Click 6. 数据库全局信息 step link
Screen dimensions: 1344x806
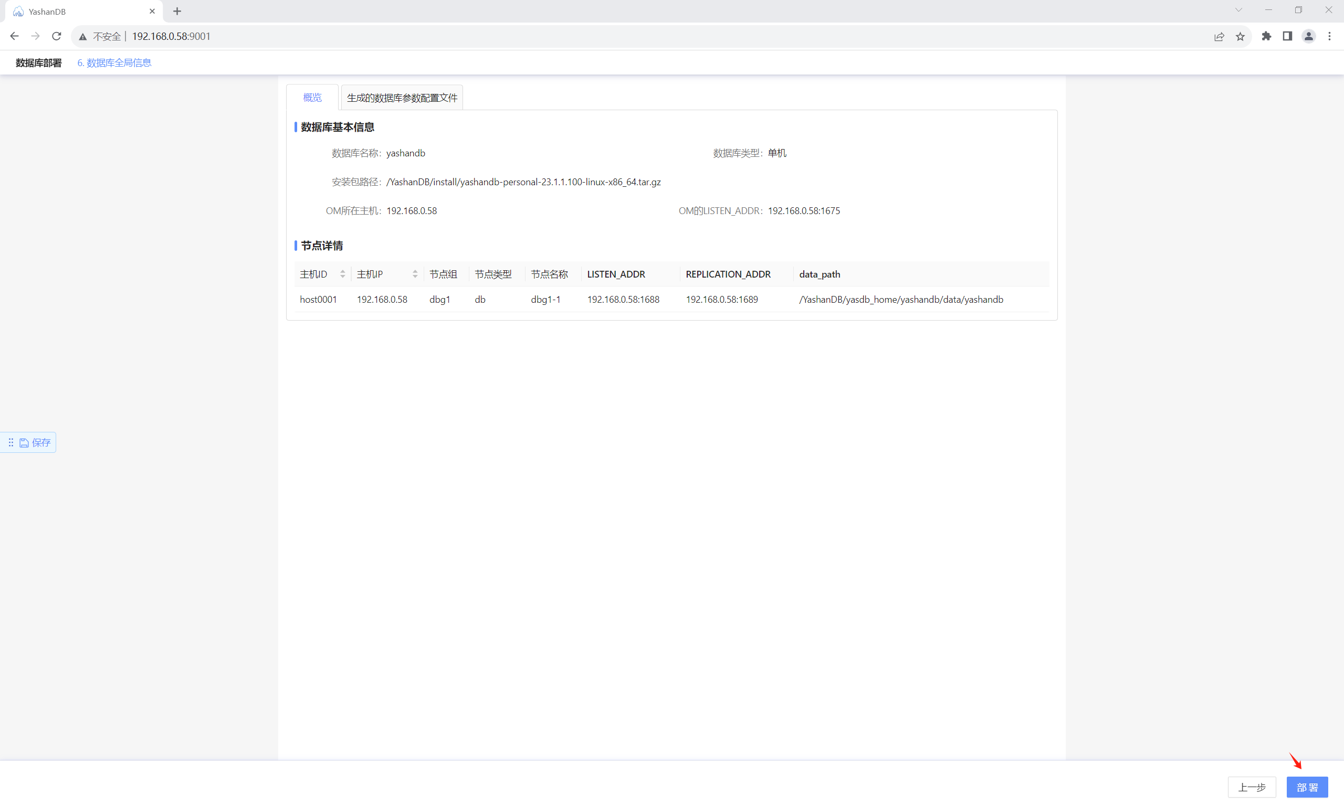[x=114, y=63]
